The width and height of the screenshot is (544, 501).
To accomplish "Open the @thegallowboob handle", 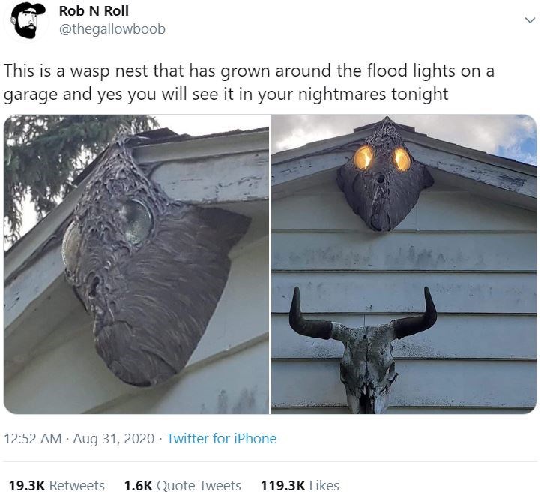I will (112, 29).
